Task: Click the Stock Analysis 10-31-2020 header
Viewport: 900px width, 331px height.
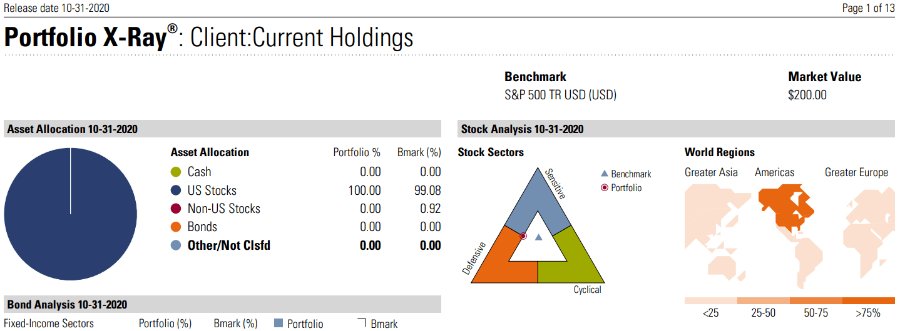Action: click(522, 129)
